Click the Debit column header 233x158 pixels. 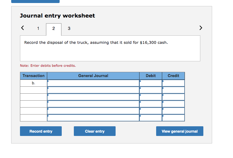(151, 76)
